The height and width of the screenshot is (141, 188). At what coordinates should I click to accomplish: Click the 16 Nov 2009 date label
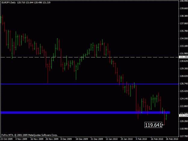click(37, 139)
